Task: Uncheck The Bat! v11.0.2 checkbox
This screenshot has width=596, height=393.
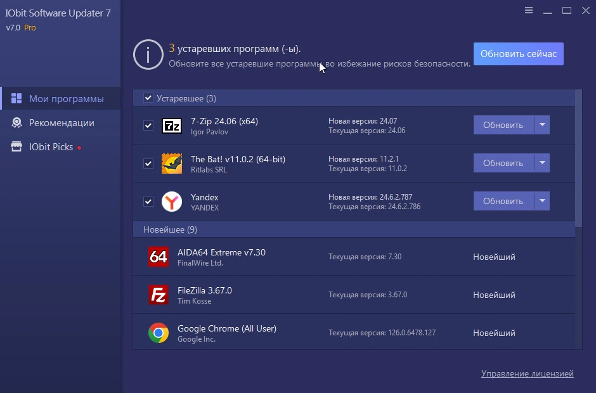Action: coord(148,164)
